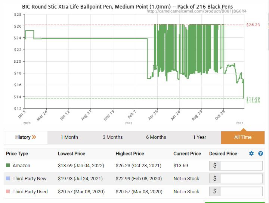
Task: Click the Amazon desired price input field
Action: [x=241, y=165]
